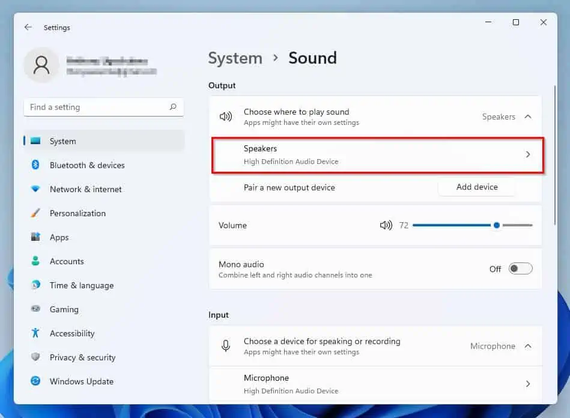570x418 pixels.
Task: Click the Network & internet wifi icon
Action: tap(35, 189)
